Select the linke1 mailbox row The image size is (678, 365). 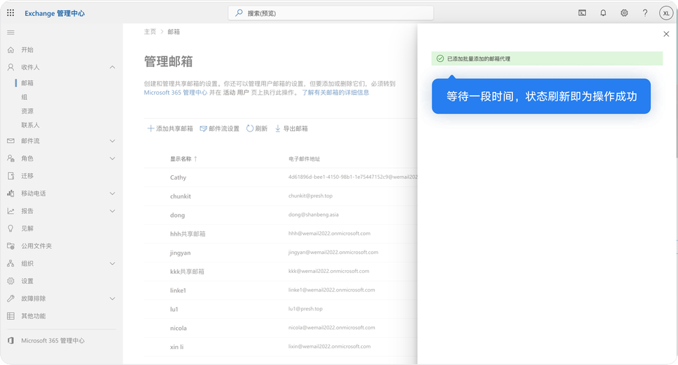point(281,291)
